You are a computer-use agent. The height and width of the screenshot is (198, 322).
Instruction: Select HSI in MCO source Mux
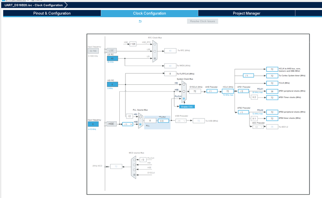pos(134,165)
